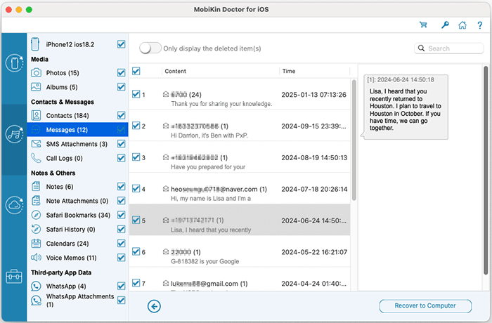This screenshot has width=492, height=323.
Task: Open Safari Bookmarks (34) category
Action: (x=78, y=215)
